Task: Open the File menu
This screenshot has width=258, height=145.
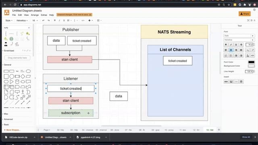Action: [14, 15]
